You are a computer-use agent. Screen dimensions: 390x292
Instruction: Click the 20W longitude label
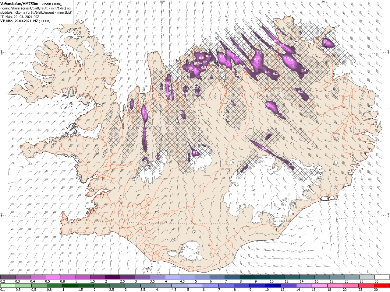(x=162, y=2)
